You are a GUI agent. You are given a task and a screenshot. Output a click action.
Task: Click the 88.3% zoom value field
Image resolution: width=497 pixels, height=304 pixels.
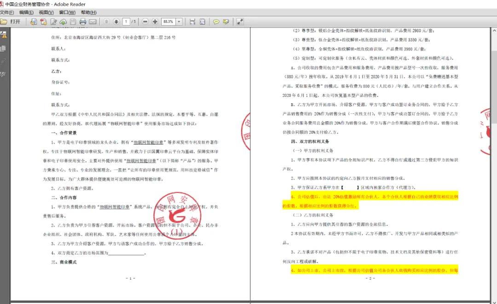(x=168, y=22)
